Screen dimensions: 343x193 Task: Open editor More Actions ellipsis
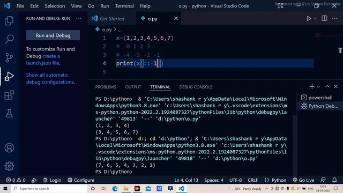(x=334, y=18)
